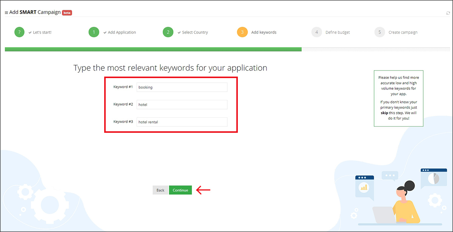Click the help text about low and high volume keywords

tap(399, 86)
